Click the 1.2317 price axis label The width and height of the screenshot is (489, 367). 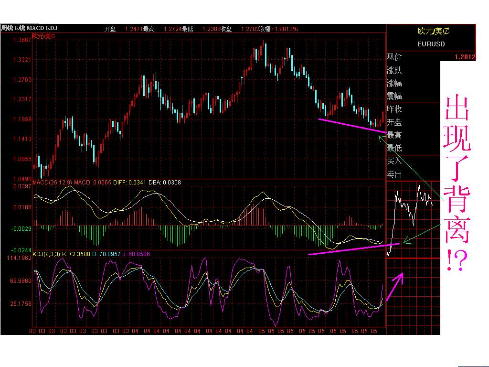(x=22, y=99)
